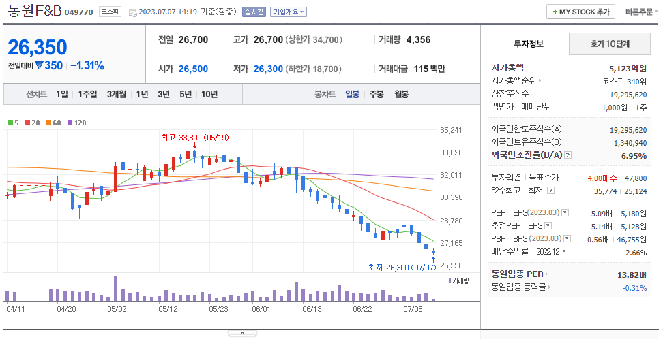Select the 1주일 line chart period
This screenshot has height=339, width=663.
pyautogui.click(x=87, y=94)
